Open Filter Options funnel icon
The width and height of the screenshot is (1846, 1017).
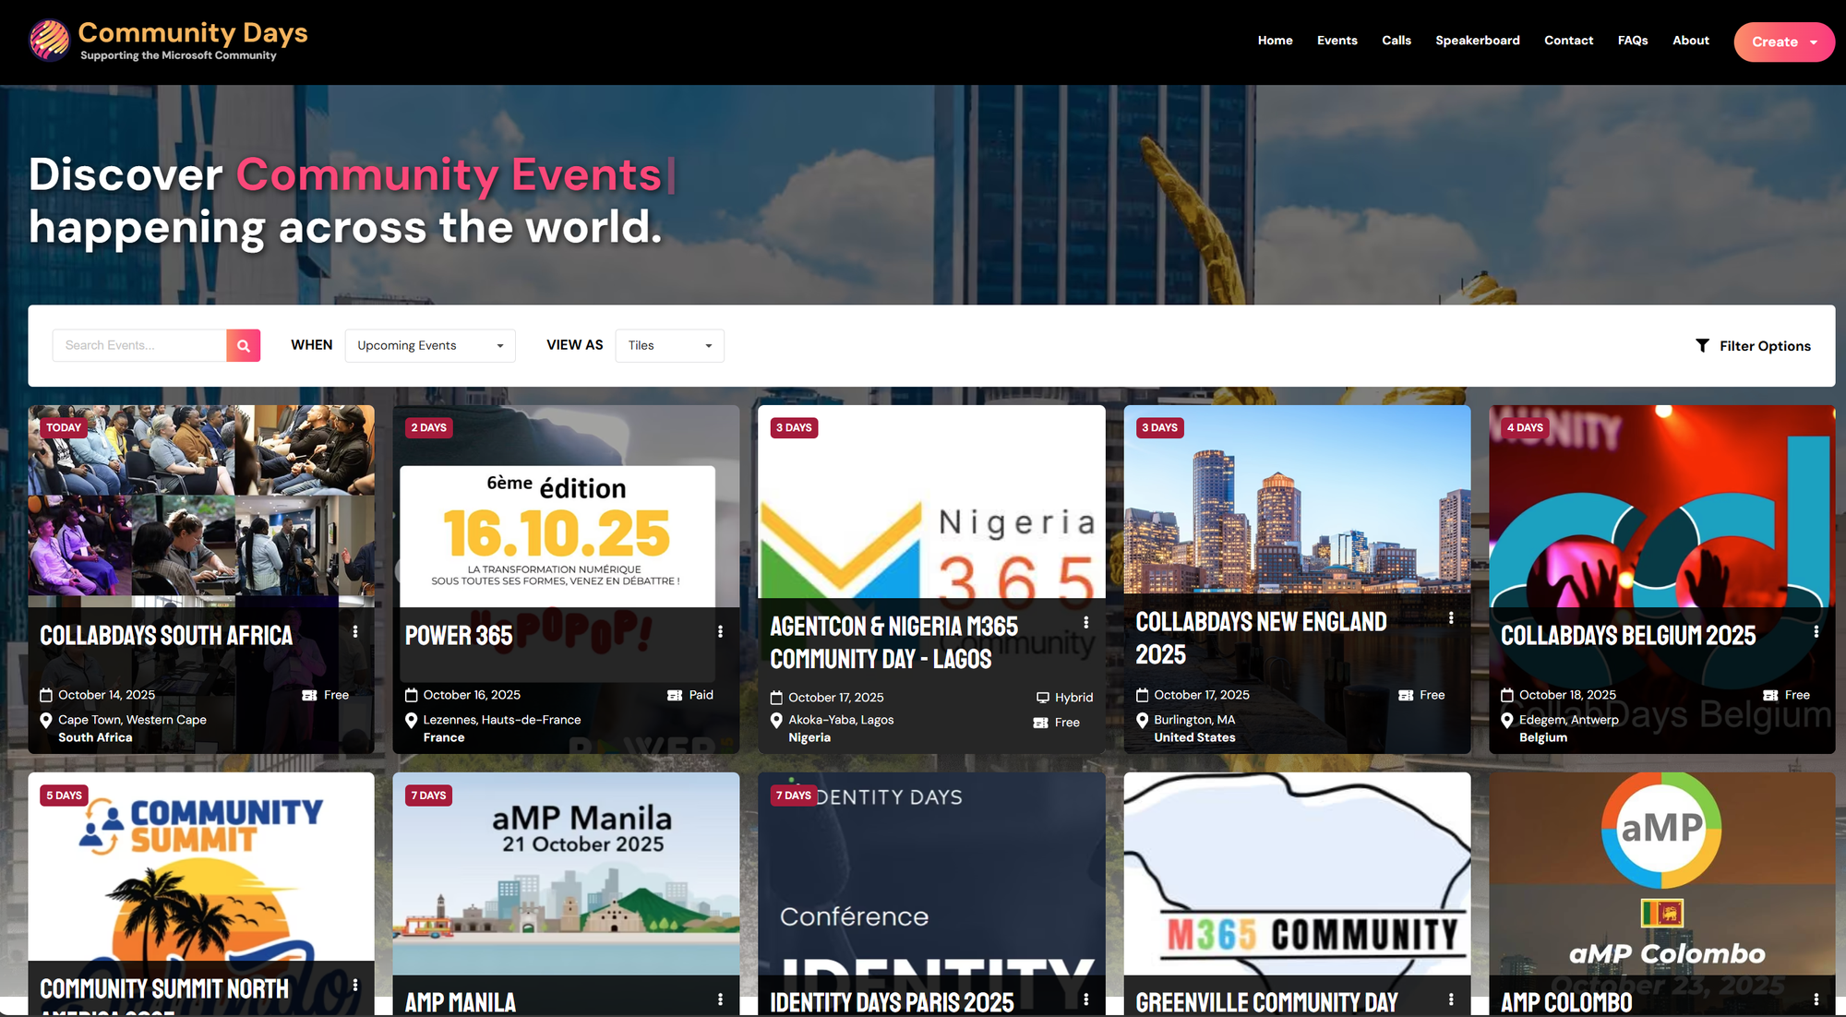pyautogui.click(x=1702, y=345)
